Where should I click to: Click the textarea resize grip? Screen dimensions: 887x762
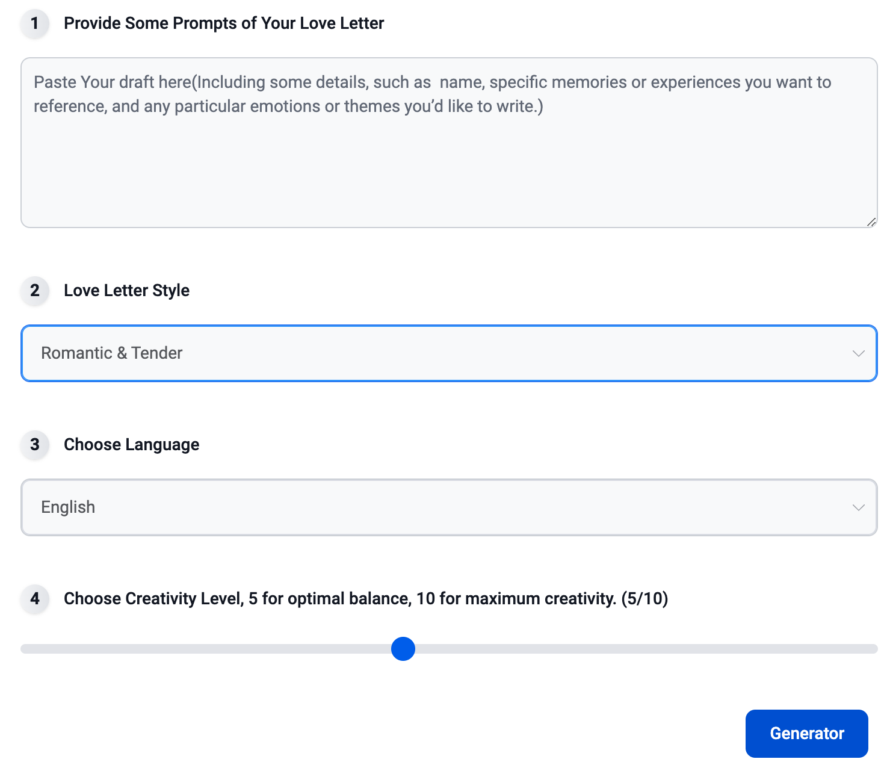pyautogui.click(x=872, y=221)
